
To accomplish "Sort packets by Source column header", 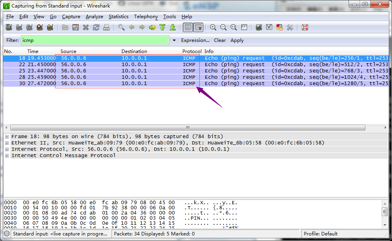I will point(90,51).
